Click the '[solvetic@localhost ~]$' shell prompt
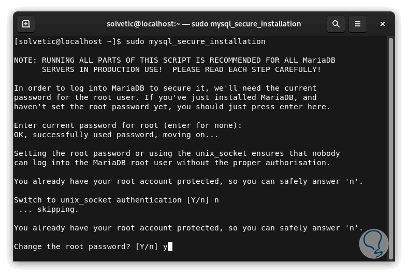 [x=67, y=41]
